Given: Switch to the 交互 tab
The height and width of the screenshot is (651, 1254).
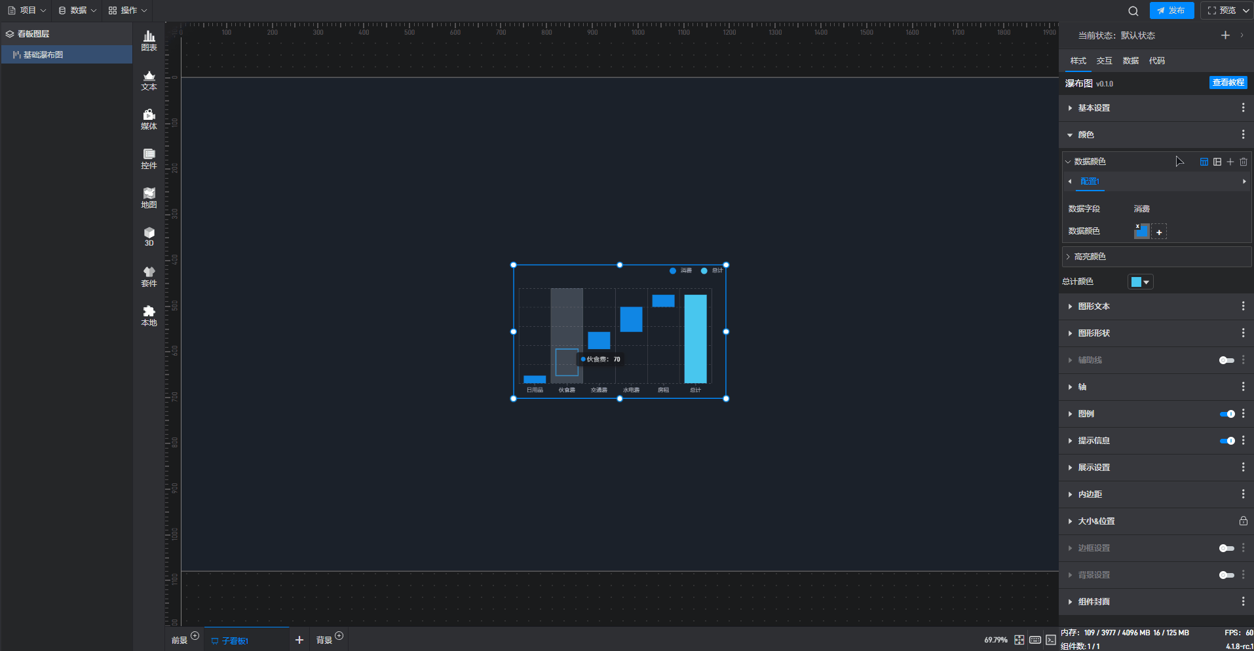Looking at the screenshot, I should pos(1105,61).
